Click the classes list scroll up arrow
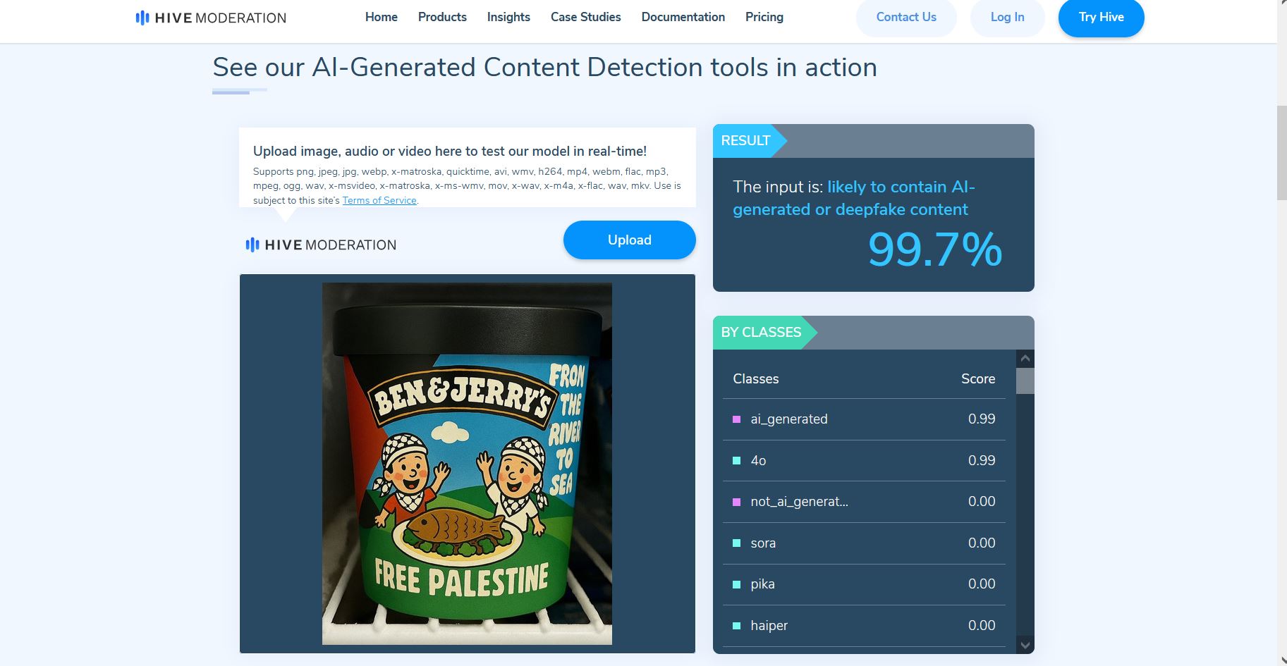Viewport: 1287px width, 666px height. pyautogui.click(x=1025, y=358)
